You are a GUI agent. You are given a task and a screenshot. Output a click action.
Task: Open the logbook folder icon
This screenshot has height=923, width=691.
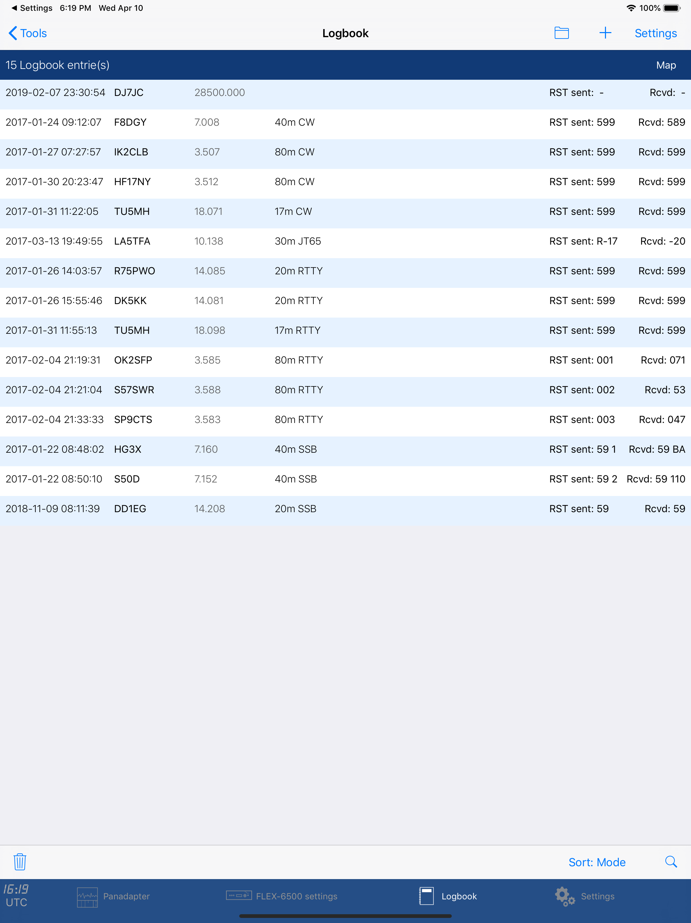coord(561,33)
